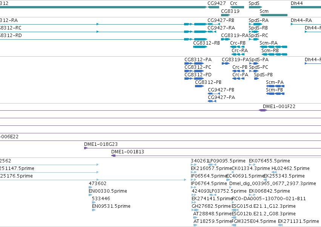Screen dimensions: 321x227
Task: Select the DME1-018G23 clone label
Action: tap(101, 144)
